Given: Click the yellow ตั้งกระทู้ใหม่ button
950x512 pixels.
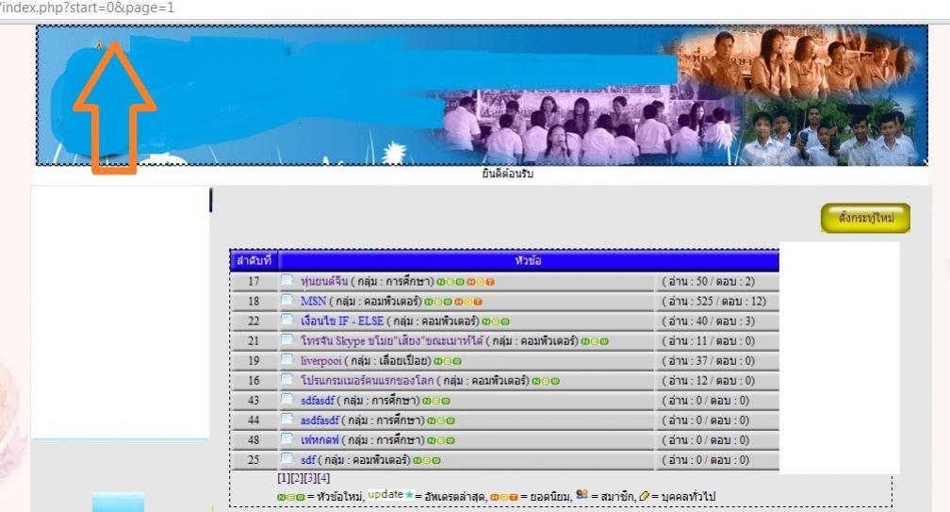Looking at the screenshot, I should [x=865, y=218].
